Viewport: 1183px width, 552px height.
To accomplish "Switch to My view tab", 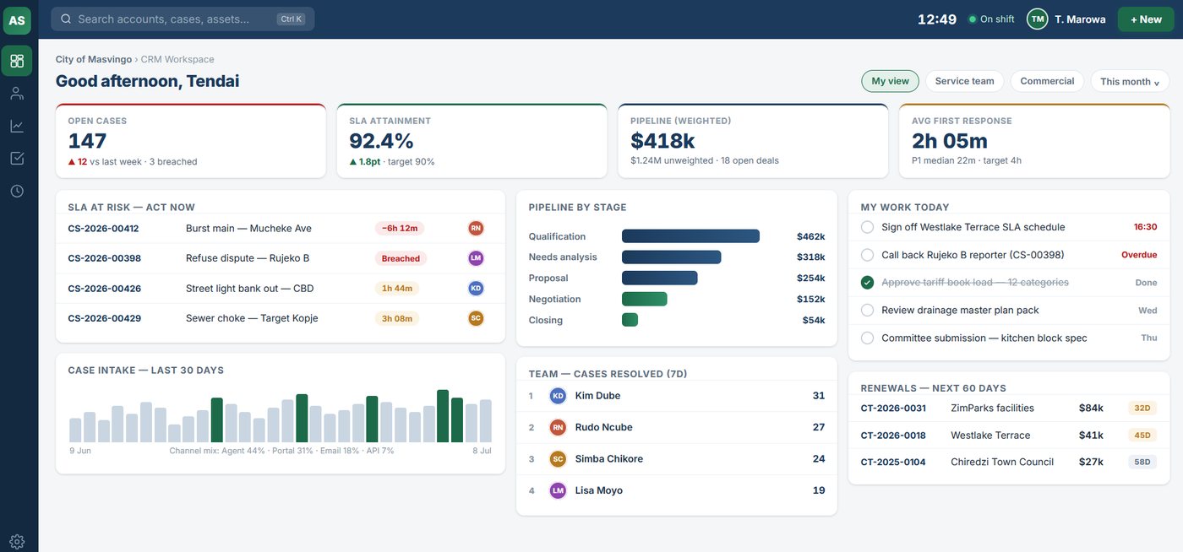I will coord(890,81).
